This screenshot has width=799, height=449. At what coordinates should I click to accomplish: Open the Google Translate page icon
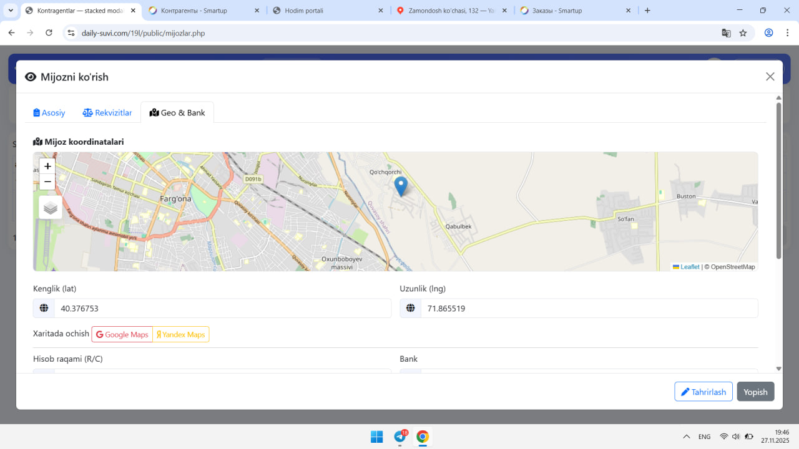[726, 33]
